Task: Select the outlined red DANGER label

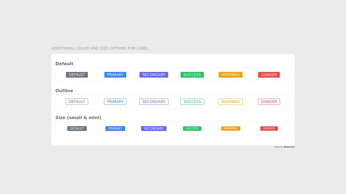Action: tap(269, 102)
